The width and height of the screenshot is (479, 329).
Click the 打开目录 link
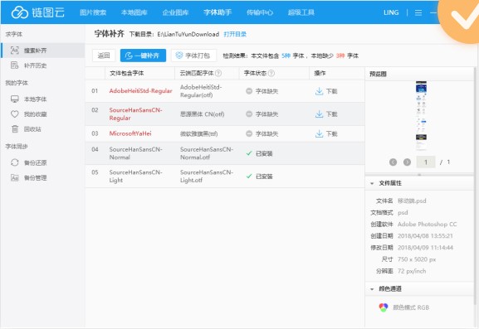[235, 34]
